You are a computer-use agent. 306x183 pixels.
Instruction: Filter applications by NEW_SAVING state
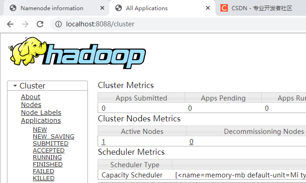53,137
